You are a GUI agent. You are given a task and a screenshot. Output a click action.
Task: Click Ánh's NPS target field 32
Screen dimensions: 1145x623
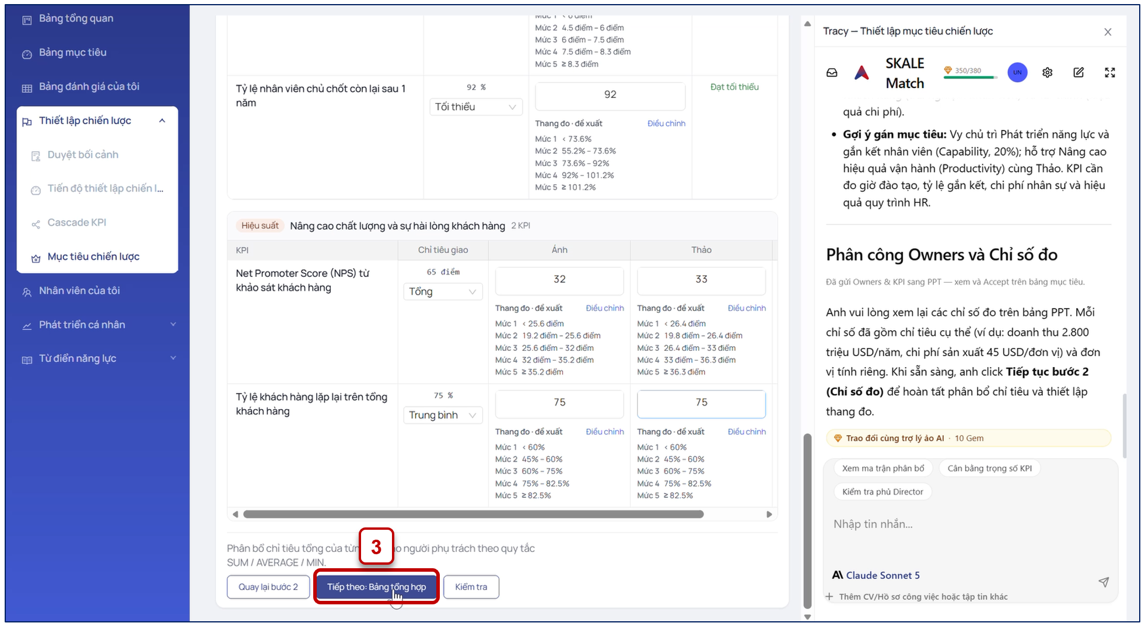click(x=559, y=280)
